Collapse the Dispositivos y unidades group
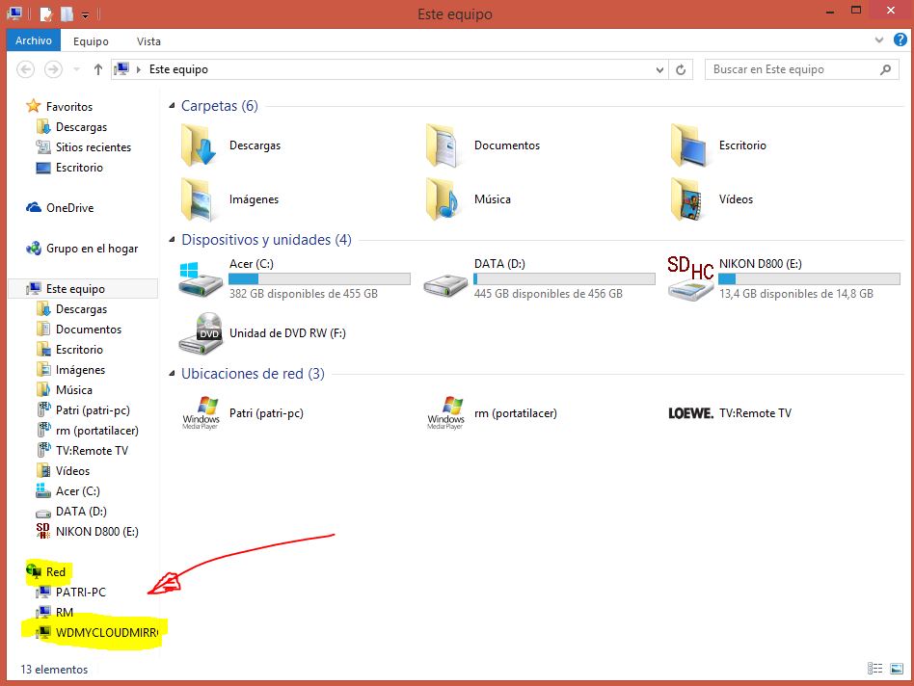The width and height of the screenshot is (914, 686). 173,240
